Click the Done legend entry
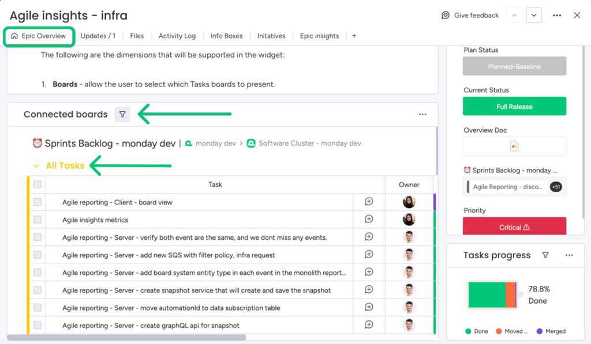591x344 pixels. (477, 331)
